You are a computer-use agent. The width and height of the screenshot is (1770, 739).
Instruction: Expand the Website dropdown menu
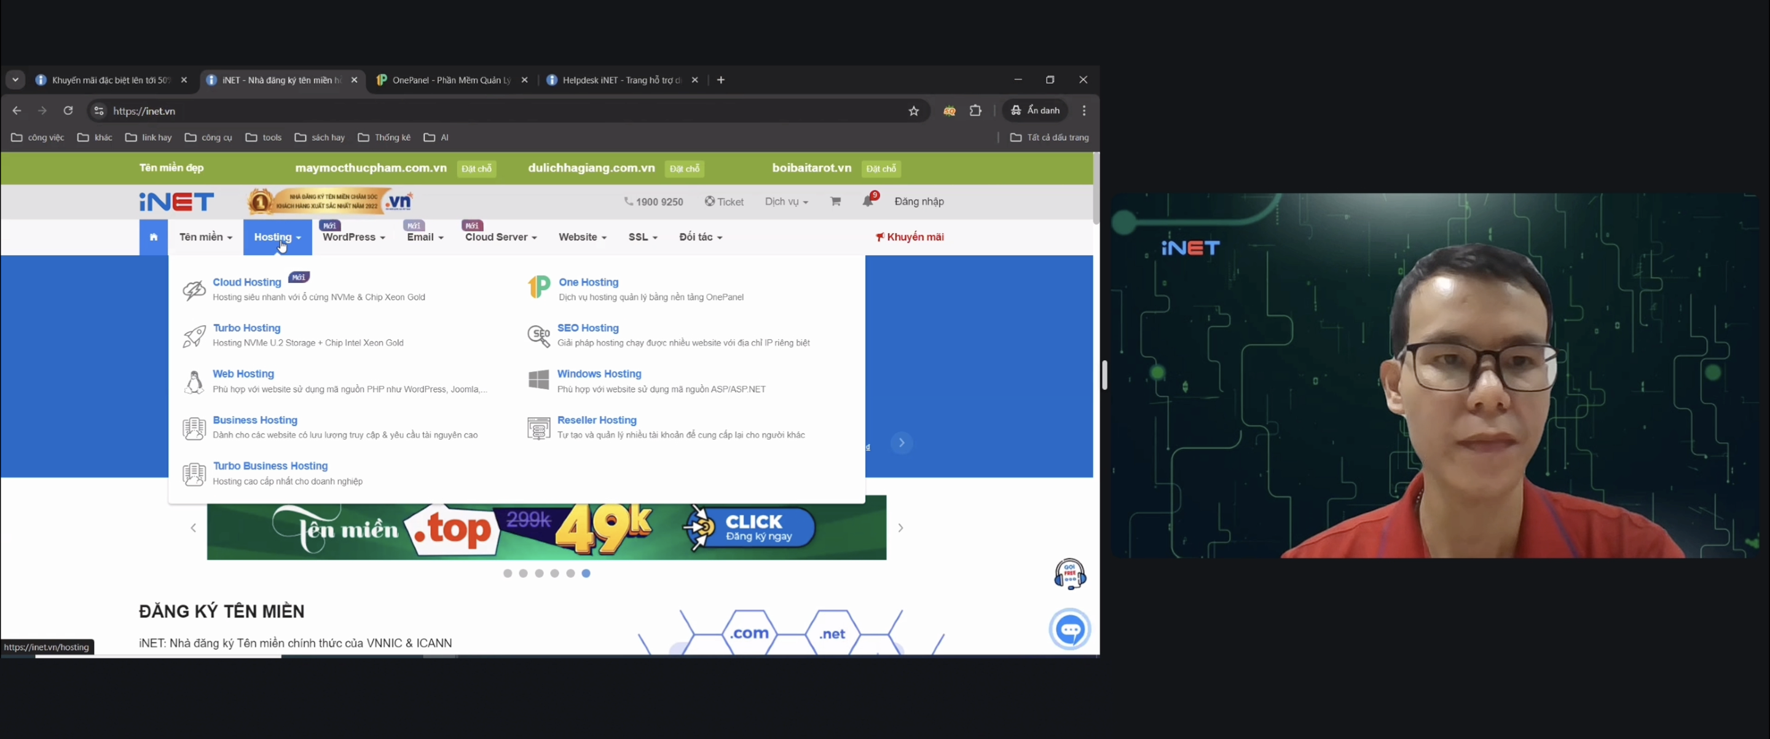pos(583,237)
